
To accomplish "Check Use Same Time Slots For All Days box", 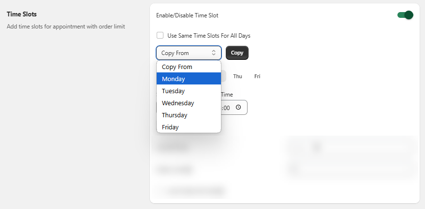I will coord(160,36).
